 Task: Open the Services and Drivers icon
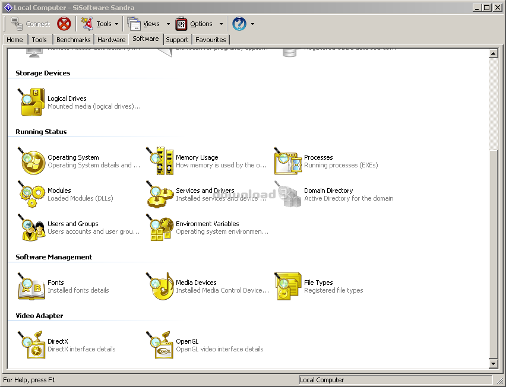(159, 194)
